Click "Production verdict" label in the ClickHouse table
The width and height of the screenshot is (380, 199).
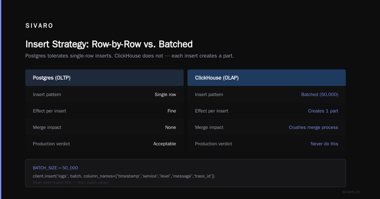pos(213,144)
